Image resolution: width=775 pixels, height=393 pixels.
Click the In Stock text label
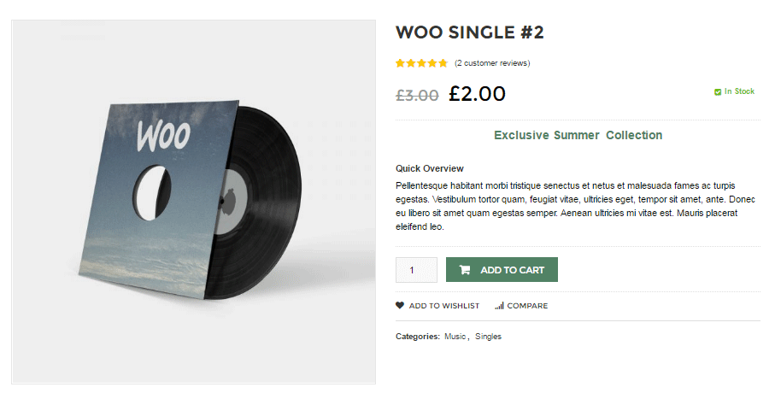point(739,91)
